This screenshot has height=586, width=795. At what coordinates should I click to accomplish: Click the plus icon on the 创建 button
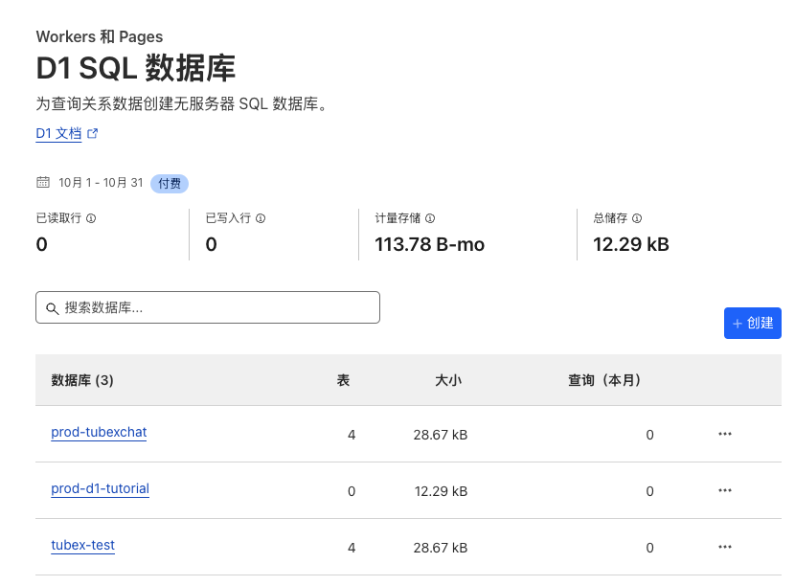[x=738, y=323]
